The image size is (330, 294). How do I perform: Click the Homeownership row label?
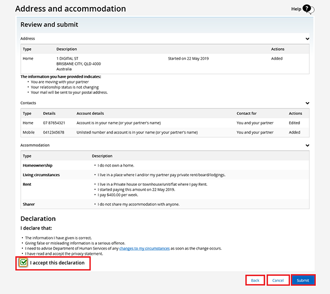38,166
